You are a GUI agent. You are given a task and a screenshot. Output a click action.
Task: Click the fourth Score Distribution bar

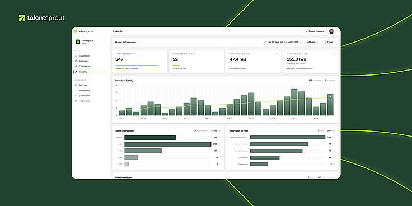coord(131,157)
